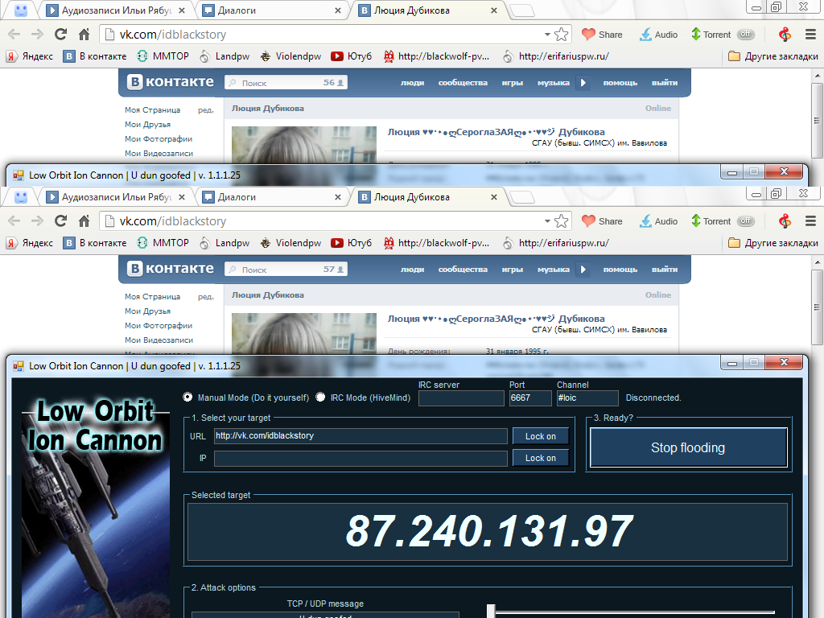824x618 pixels.
Task: Click the Channel field showing #loic
Action: click(x=587, y=398)
